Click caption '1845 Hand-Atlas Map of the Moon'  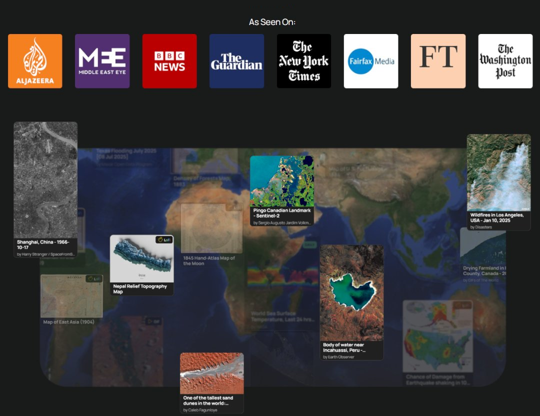point(208,260)
